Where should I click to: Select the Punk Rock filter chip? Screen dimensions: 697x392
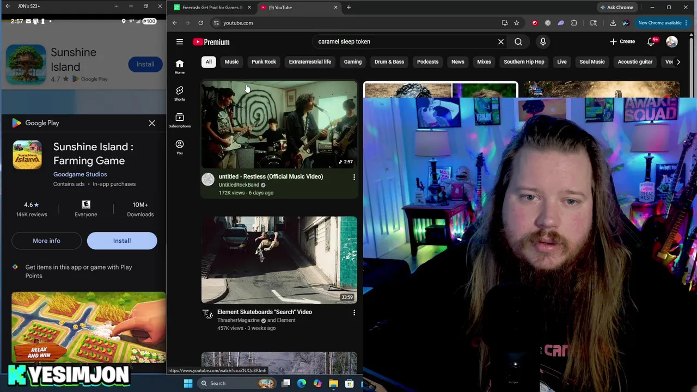pyautogui.click(x=264, y=62)
